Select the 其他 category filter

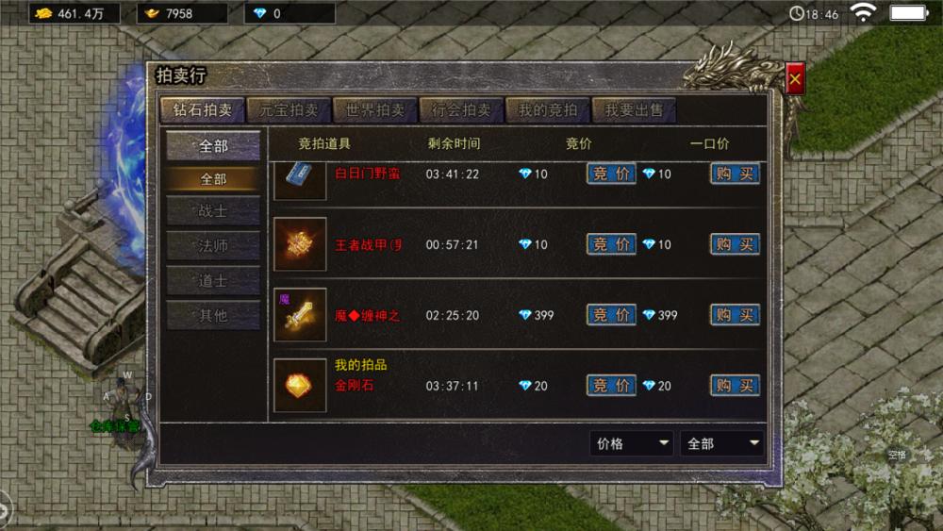pyautogui.click(x=213, y=315)
